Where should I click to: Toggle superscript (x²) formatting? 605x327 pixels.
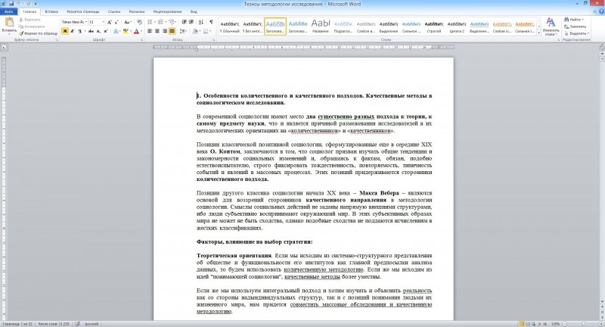pyautogui.click(x=105, y=31)
